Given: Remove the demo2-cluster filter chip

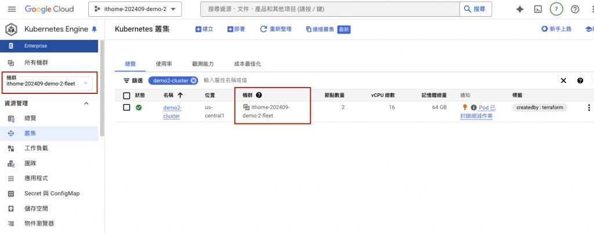Looking at the screenshot, I should tap(193, 81).
